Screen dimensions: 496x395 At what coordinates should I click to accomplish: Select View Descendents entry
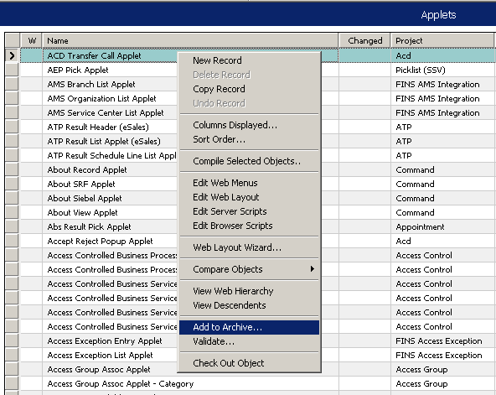(250, 305)
